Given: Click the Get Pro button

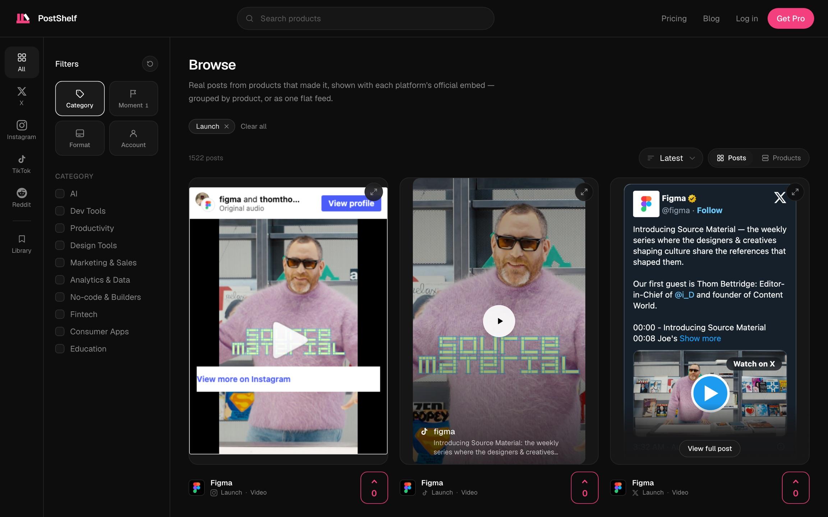Looking at the screenshot, I should click(791, 18).
